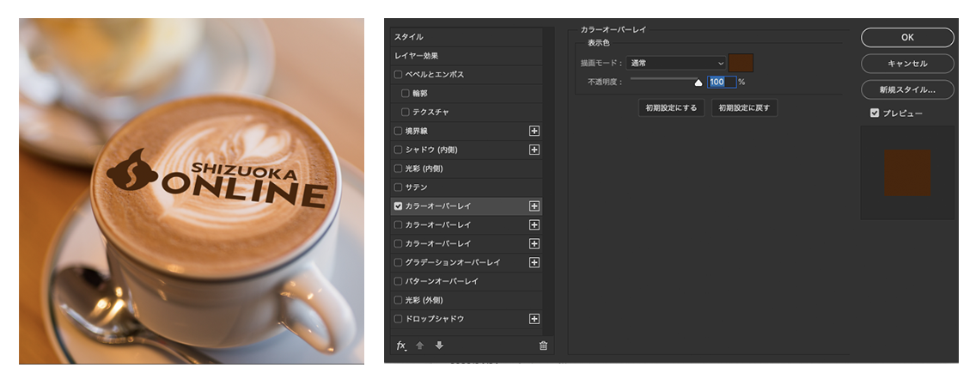Click the 新規スタイル... button
Viewport: 976px width, 386px height.
[x=906, y=89]
